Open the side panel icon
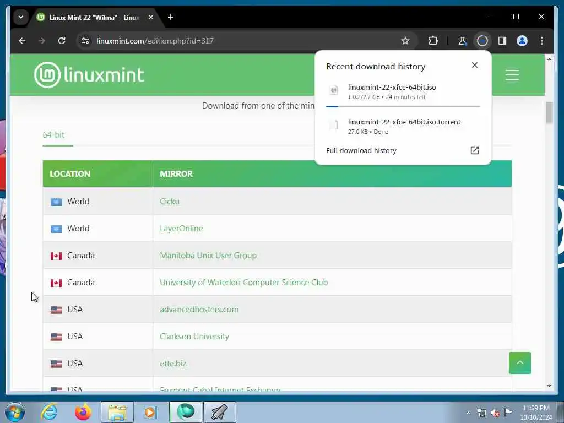The image size is (564, 423). (502, 41)
